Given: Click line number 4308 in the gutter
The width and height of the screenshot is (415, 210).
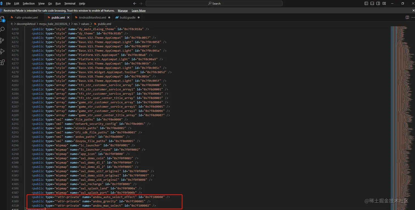Looking at the screenshot, I should point(15,197).
